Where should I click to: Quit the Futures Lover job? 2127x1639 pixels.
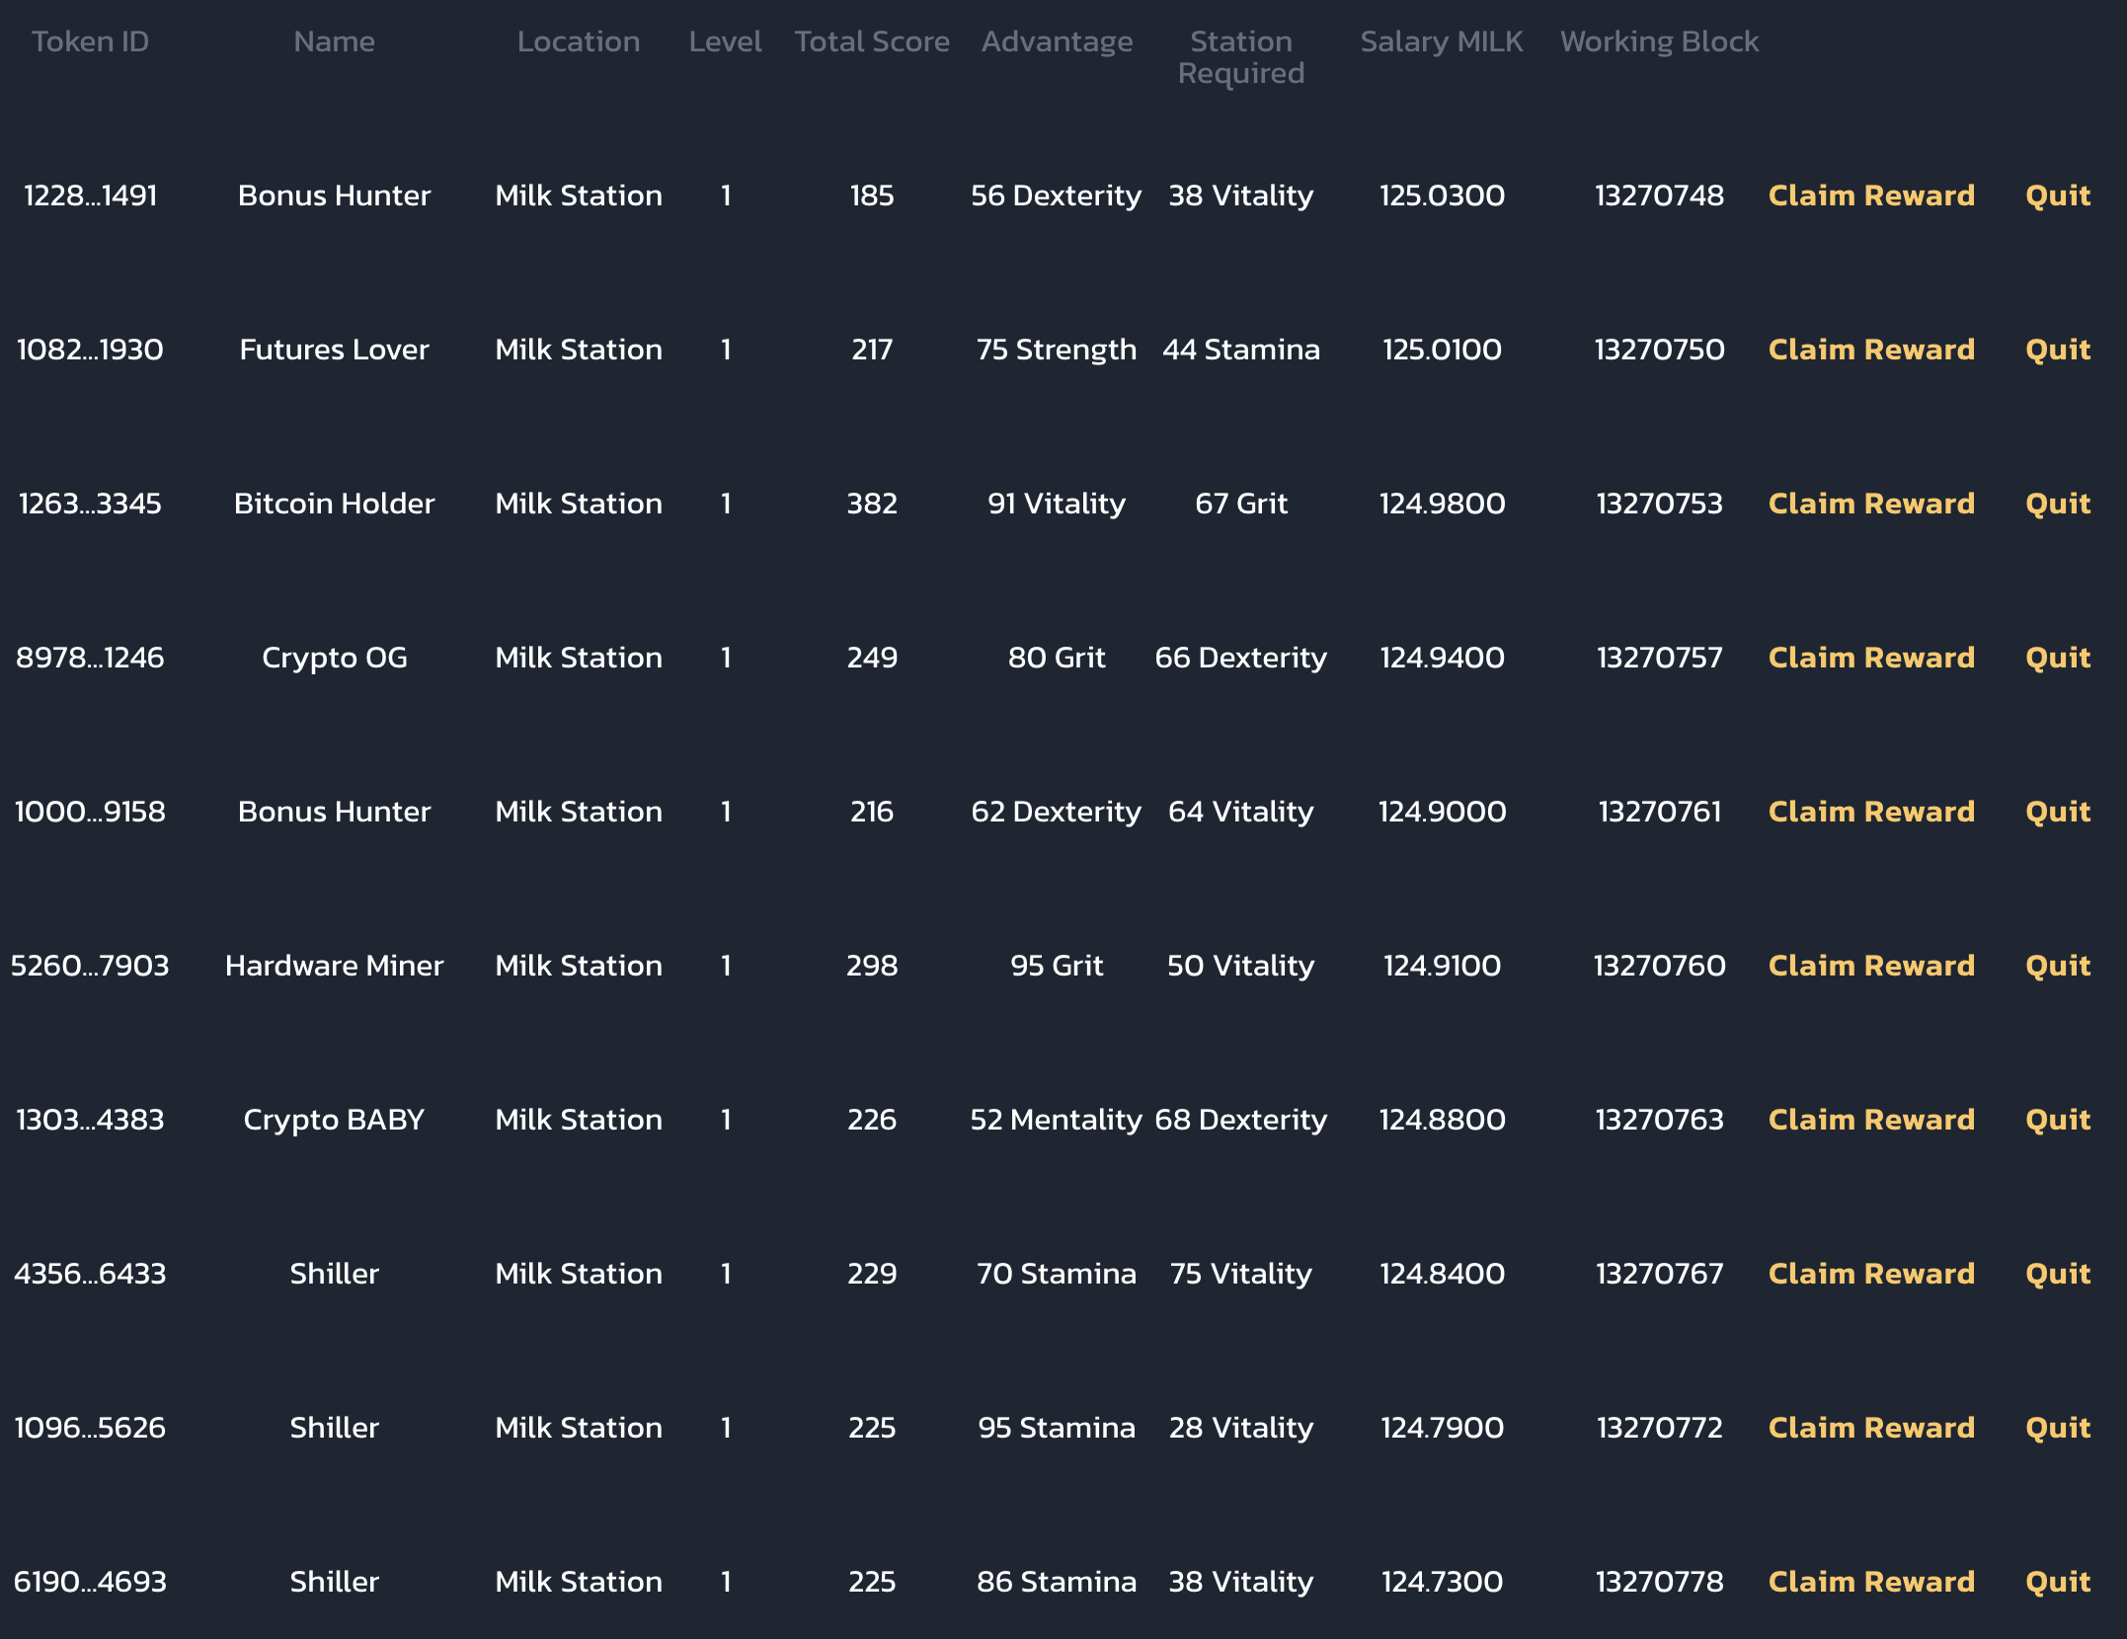[x=2057, y=350]
